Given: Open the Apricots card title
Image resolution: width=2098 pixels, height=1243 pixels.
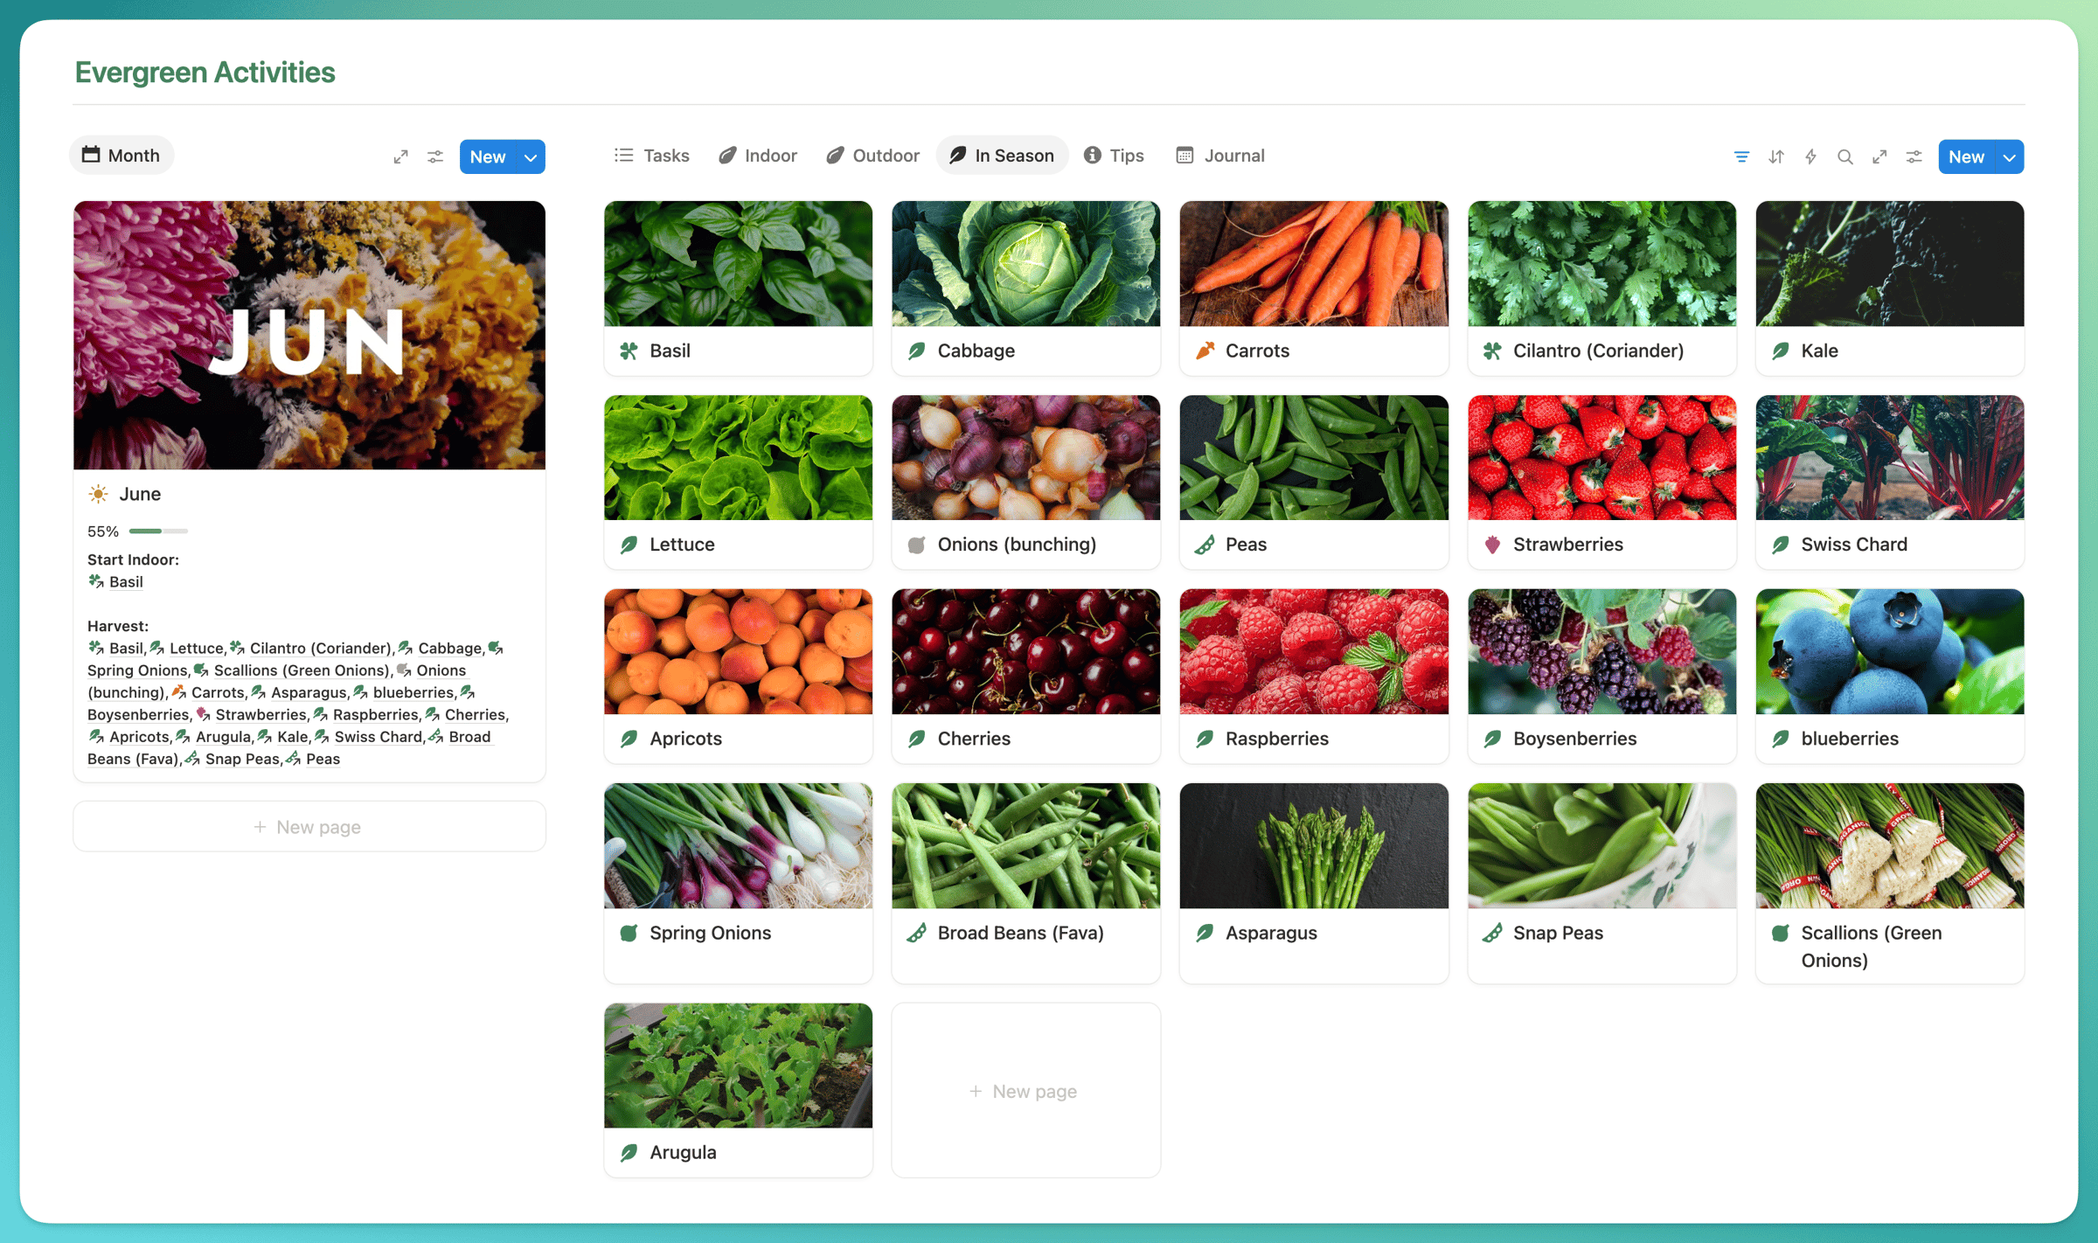Looking at the screenshot, I should (685, 739).
